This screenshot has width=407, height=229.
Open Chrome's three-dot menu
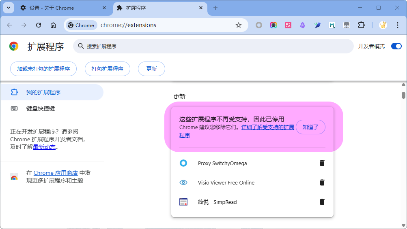point(397,25)
